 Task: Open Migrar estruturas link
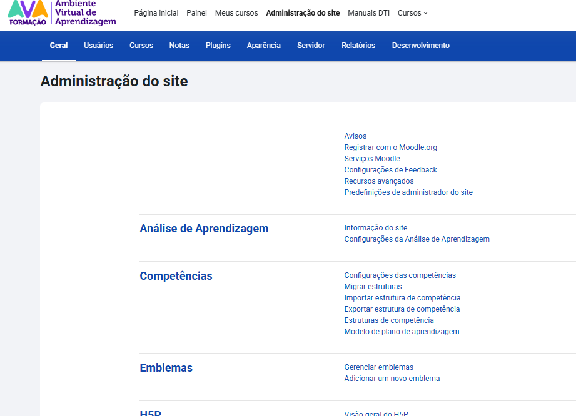373,287
